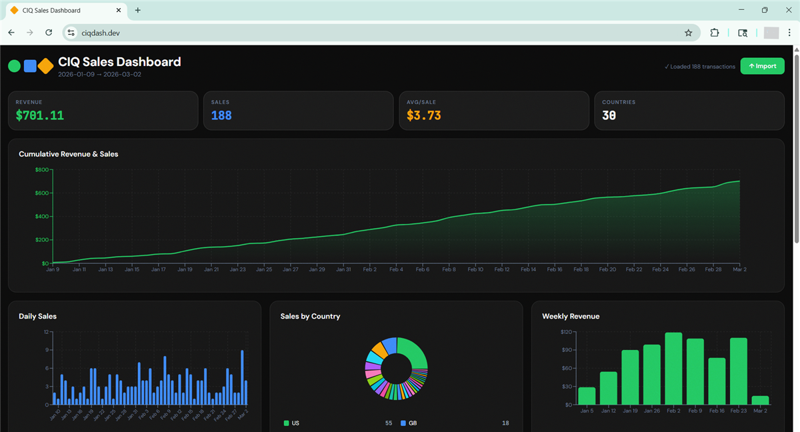Open the browser extensions puzzle icon
Viewport: 800px width, 432px height.
click(x=715, y=33)
